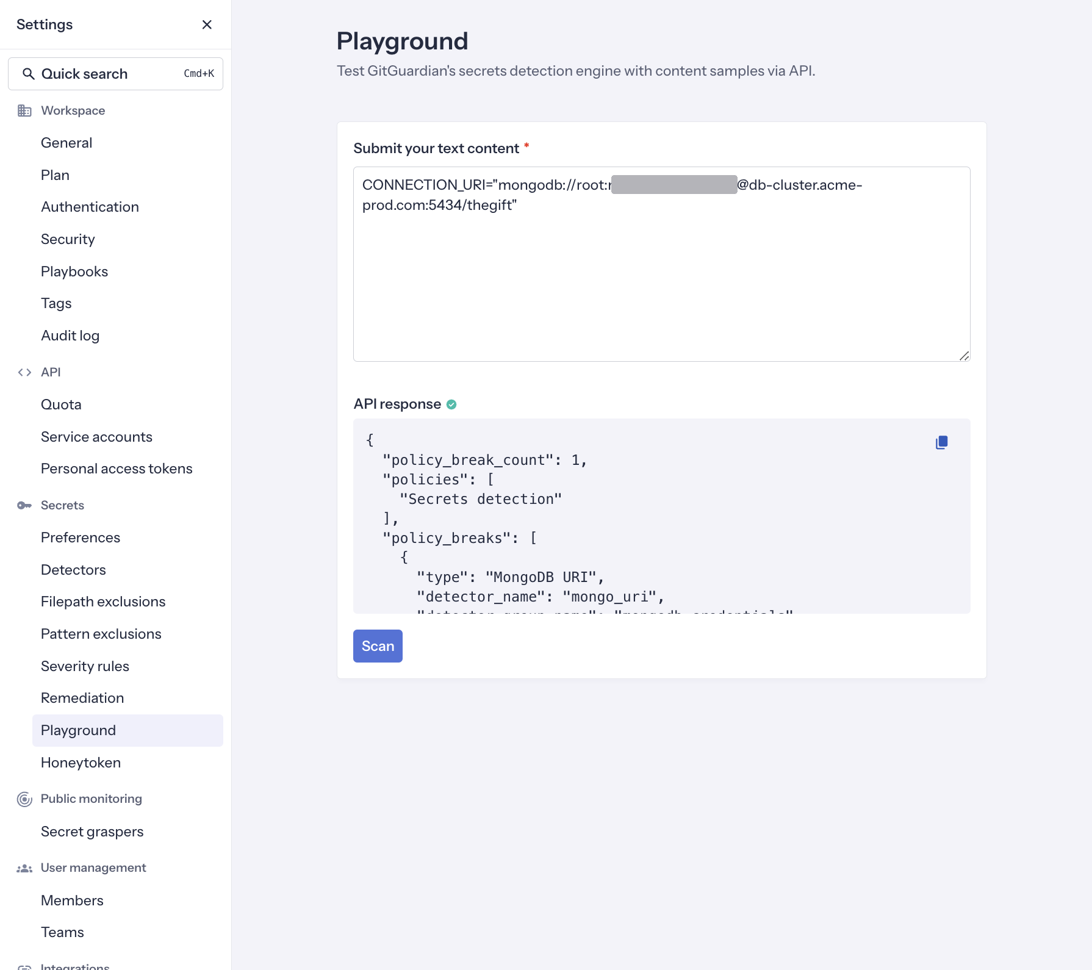Screen dimensions: 1092x970
Task: Open the API Quota page
Action: pos(61,404)
